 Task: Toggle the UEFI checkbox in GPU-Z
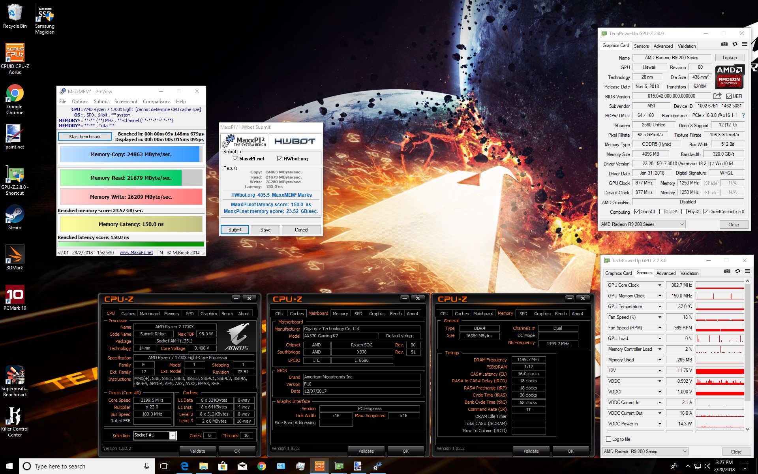coord(729,96)
